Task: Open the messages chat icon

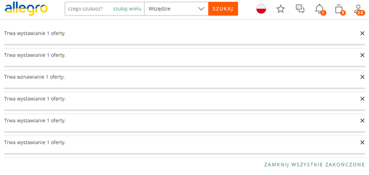Action: point(300,9)
